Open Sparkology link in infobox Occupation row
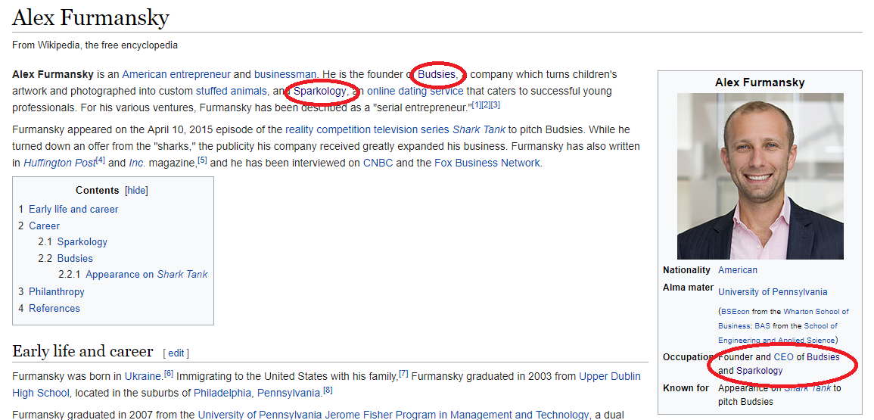Image resolution: width=874 pixels, height=420 pixels. point(759,371)
